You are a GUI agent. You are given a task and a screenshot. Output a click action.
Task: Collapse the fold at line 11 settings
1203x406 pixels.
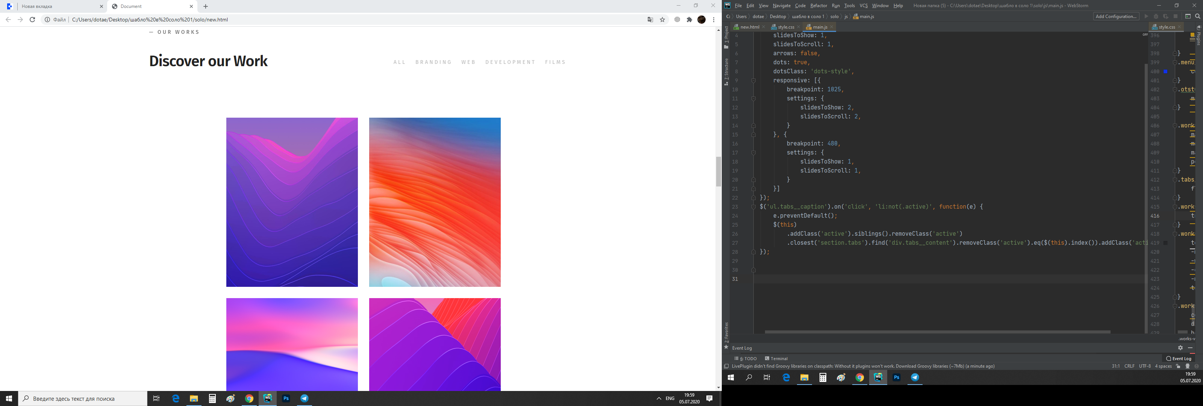pos(753,98)
